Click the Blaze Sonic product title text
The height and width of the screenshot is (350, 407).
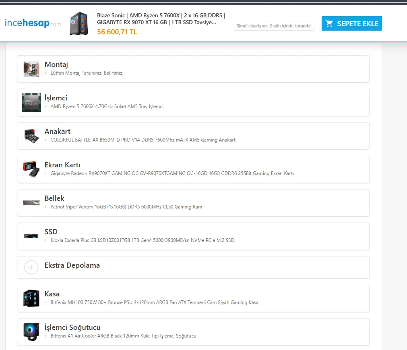point(161,19)
